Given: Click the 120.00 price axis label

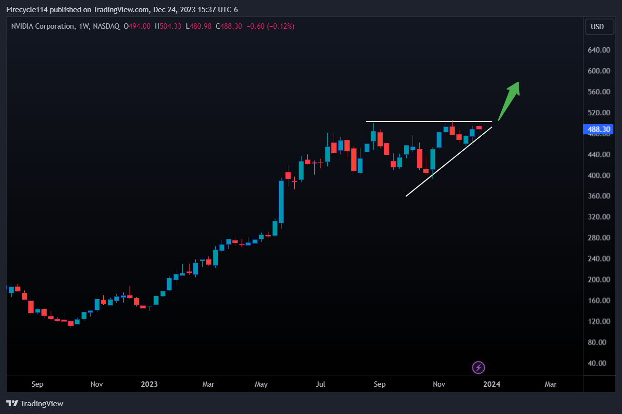Looking at the screenshot, I should click(x=599, y=321).
